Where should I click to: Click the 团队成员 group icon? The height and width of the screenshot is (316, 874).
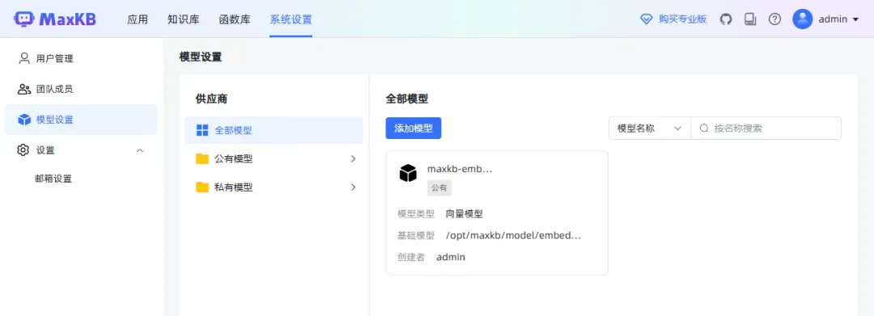pyautogui.click(x=24, y=89)
